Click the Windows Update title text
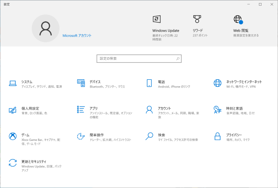278x188 pixels. pyautogui.click(x=166, y=30)
